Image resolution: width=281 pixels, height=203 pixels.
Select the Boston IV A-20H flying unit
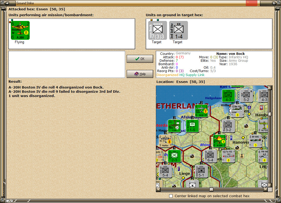(20, 30)
